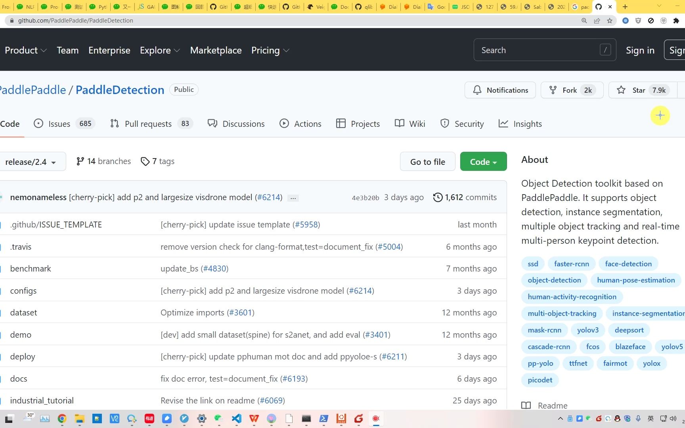Open the tab search chevron in Chrome
Image resolution: width=685 pixels, height=428 pixels.
coord(659,6)
